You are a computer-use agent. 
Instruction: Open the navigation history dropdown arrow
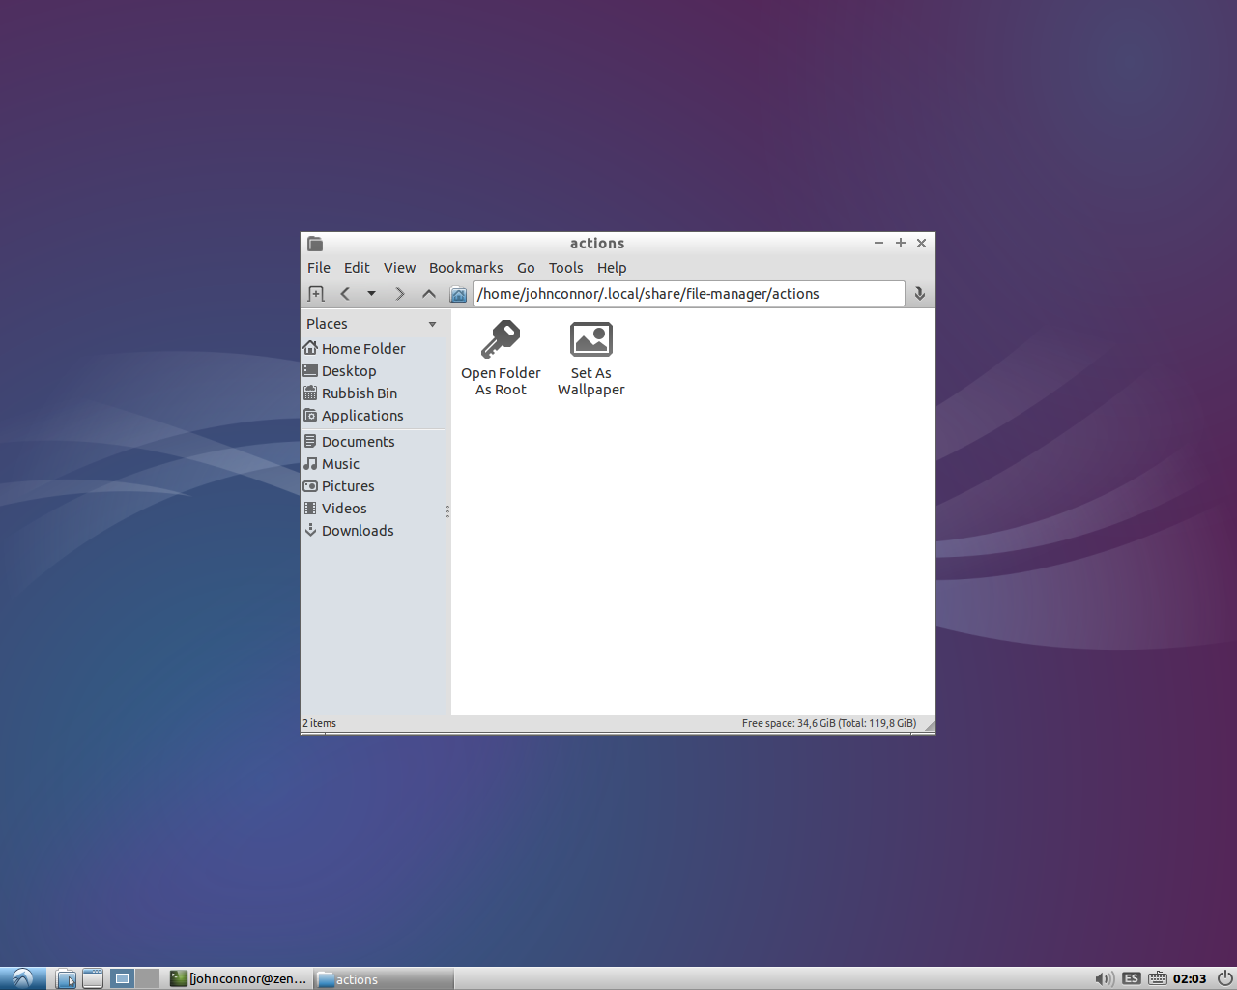tap(371, 294)
